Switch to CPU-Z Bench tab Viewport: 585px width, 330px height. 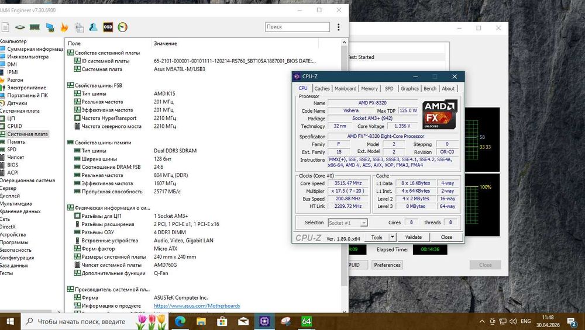[430, 89]
